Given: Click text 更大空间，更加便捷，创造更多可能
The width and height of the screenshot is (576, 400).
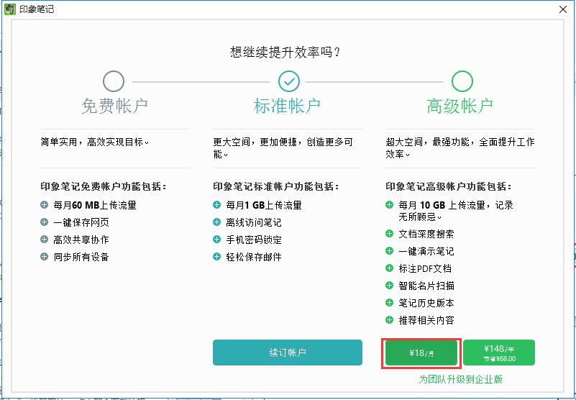Looking at the screenshot, I should click(283, 147).
